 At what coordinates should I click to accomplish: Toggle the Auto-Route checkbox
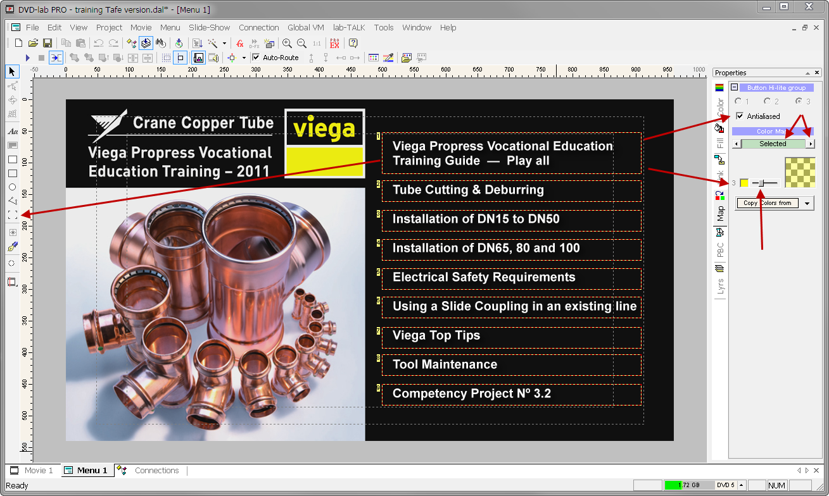pyautogui.click(x=256, y=58)
